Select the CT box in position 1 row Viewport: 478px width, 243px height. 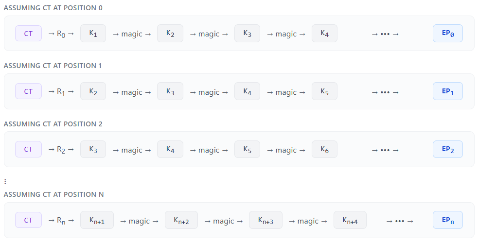28,91
